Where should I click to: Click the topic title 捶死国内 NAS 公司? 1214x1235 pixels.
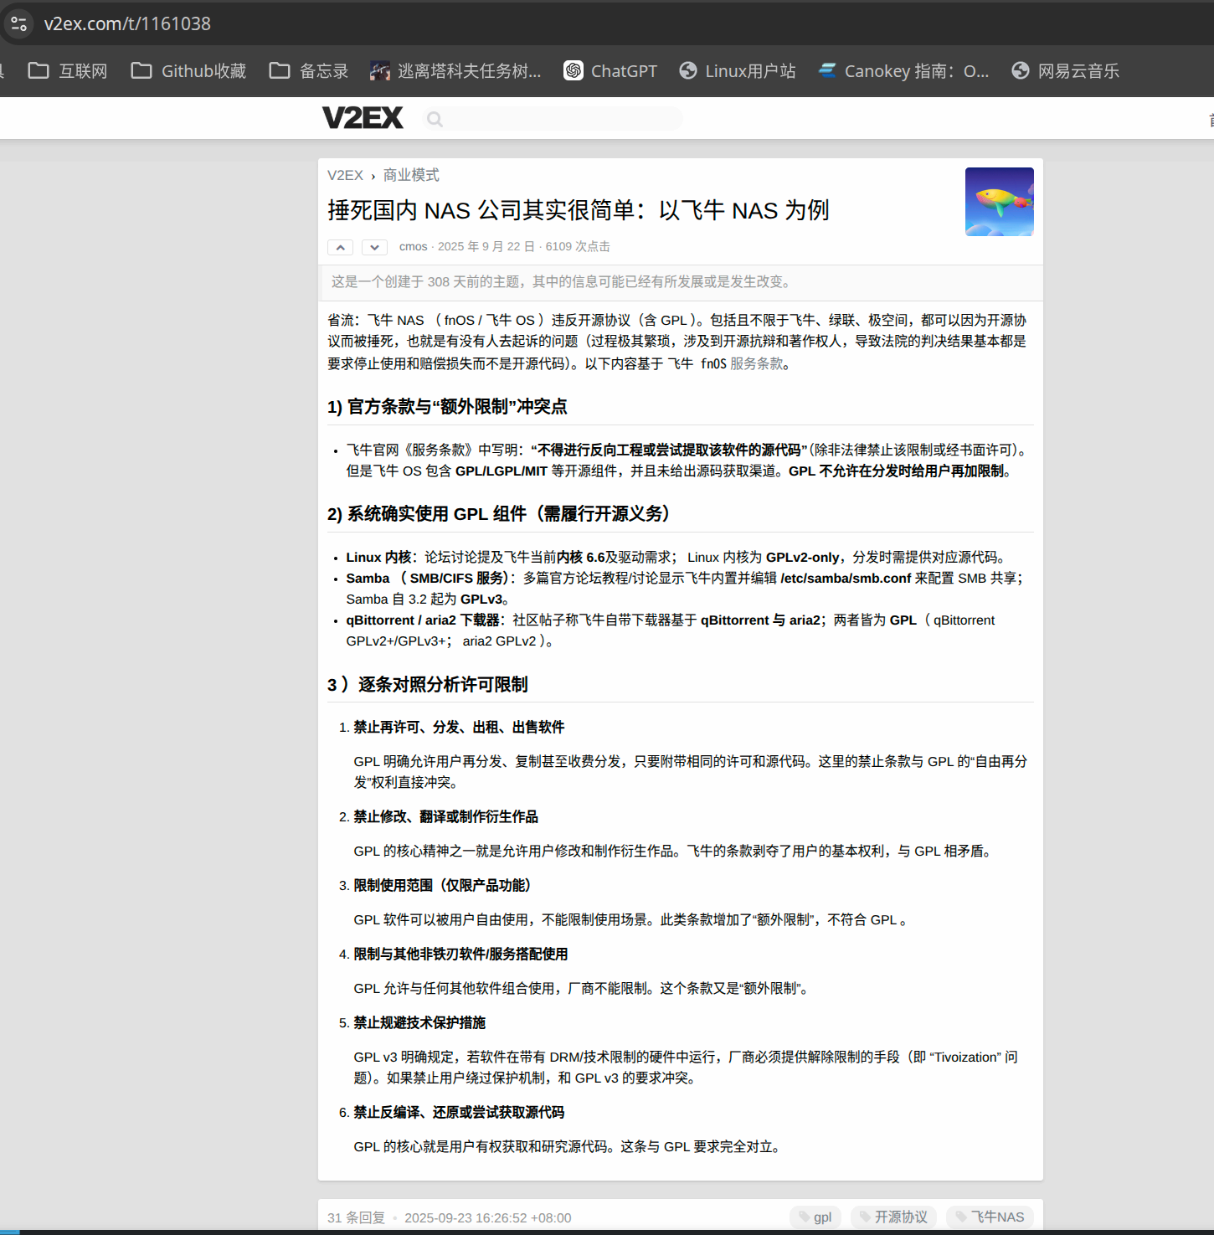(578, 210)
